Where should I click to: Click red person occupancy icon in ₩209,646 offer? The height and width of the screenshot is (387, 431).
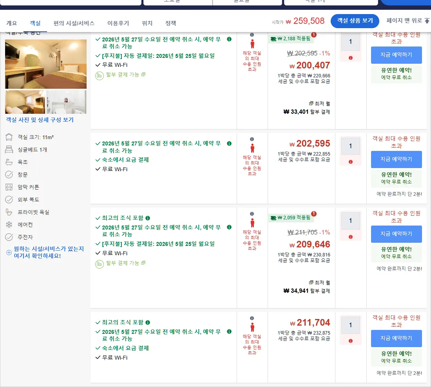(x=252, y=223)
